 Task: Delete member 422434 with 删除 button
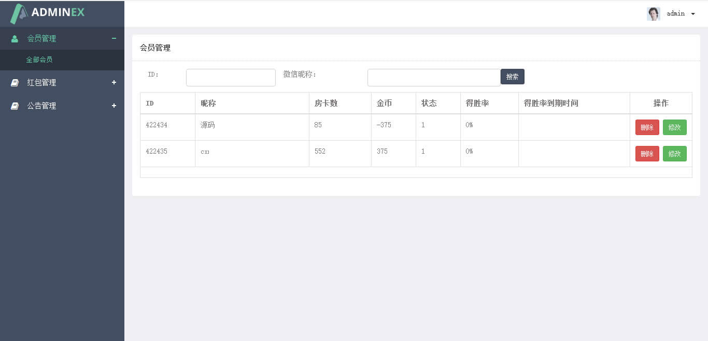647,127
